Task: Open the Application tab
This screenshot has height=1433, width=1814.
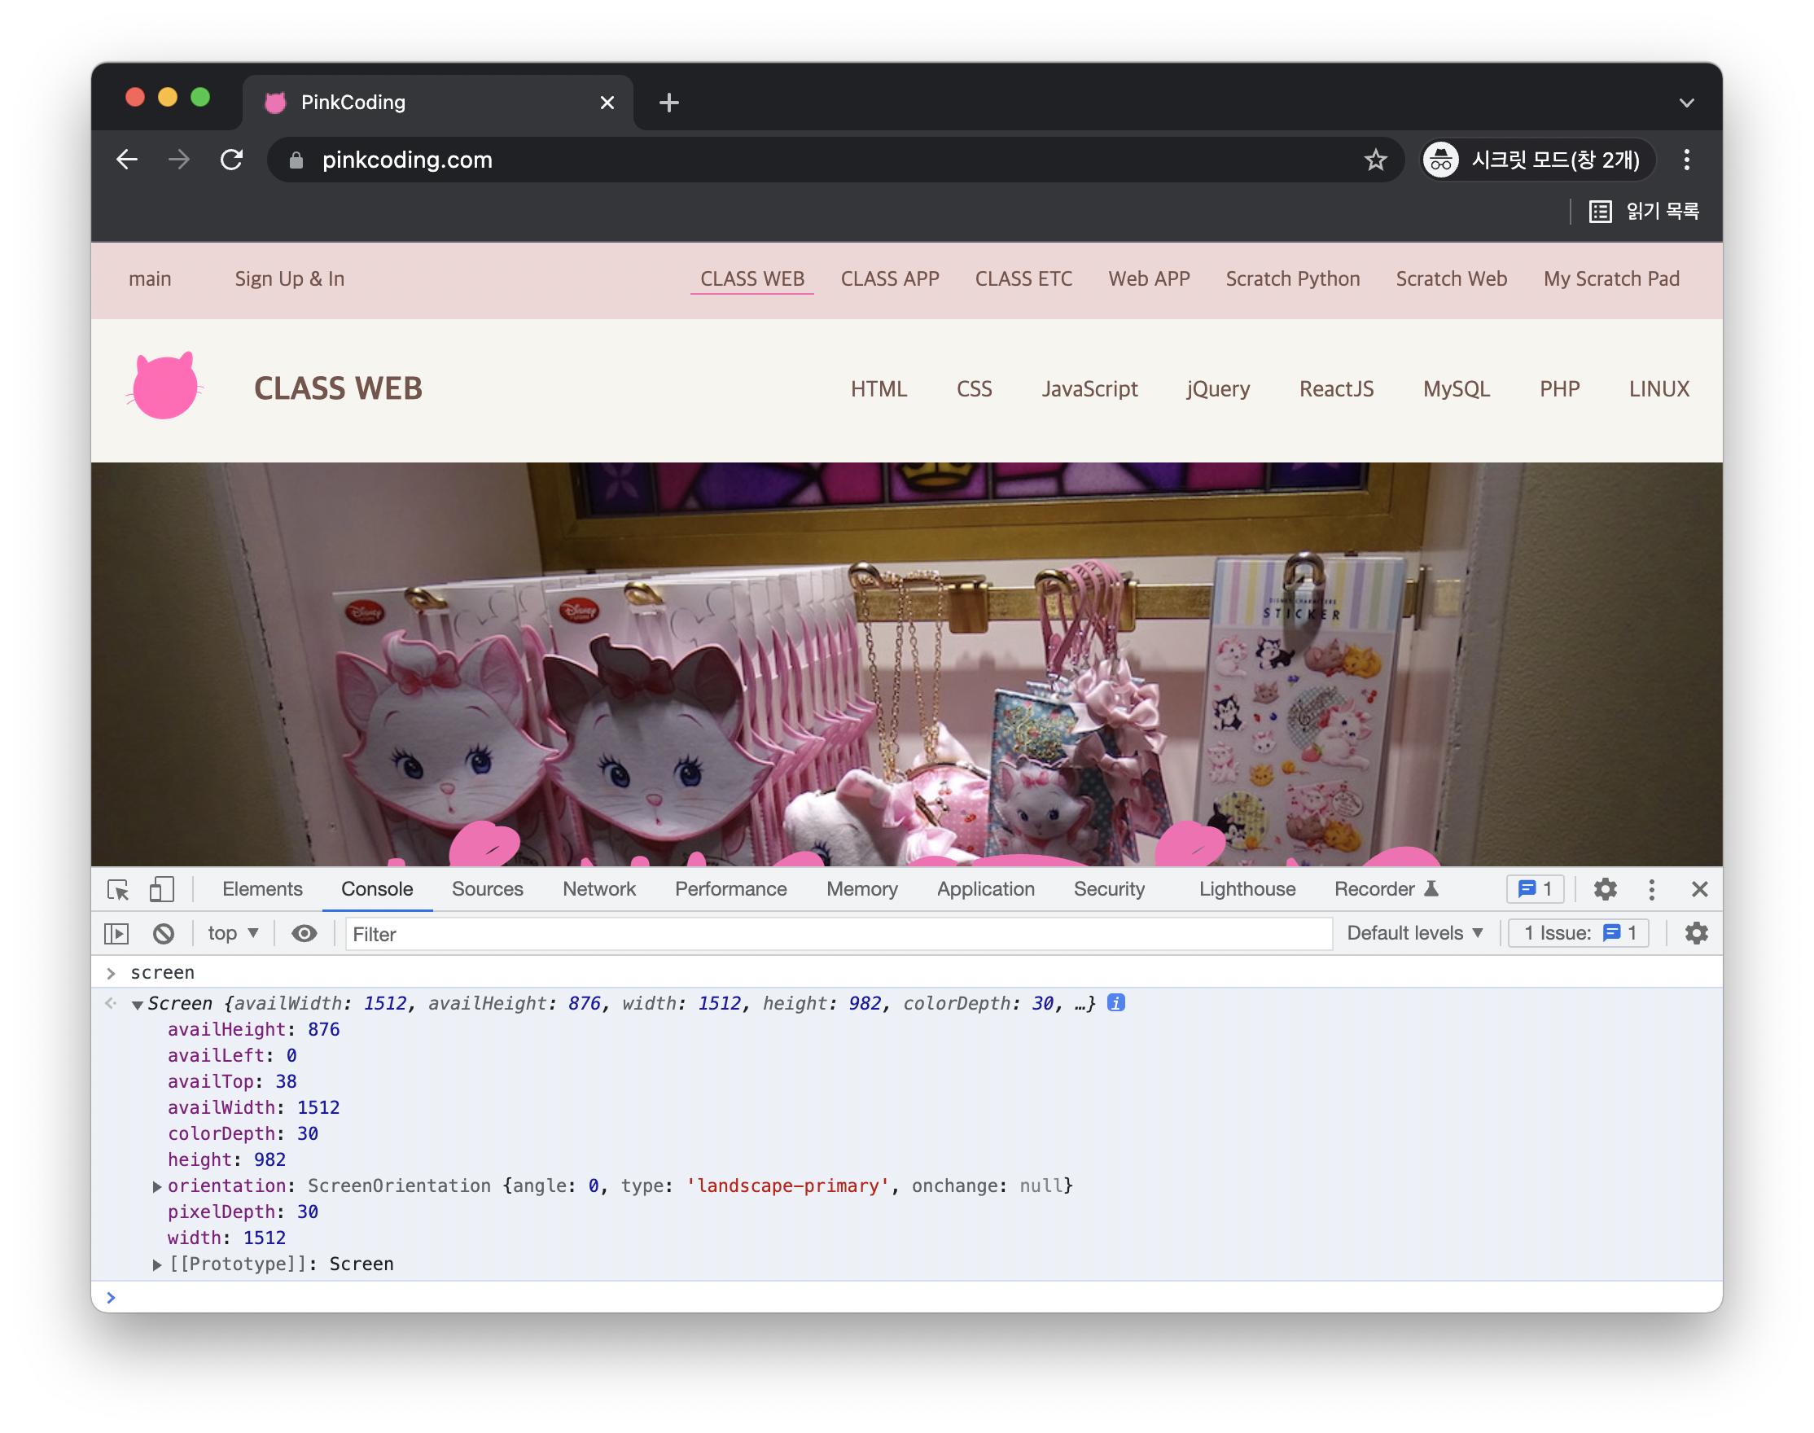Action: coord(985,889)
